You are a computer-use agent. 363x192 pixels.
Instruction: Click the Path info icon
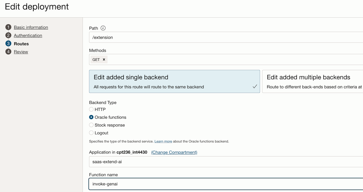coord(103,28)
